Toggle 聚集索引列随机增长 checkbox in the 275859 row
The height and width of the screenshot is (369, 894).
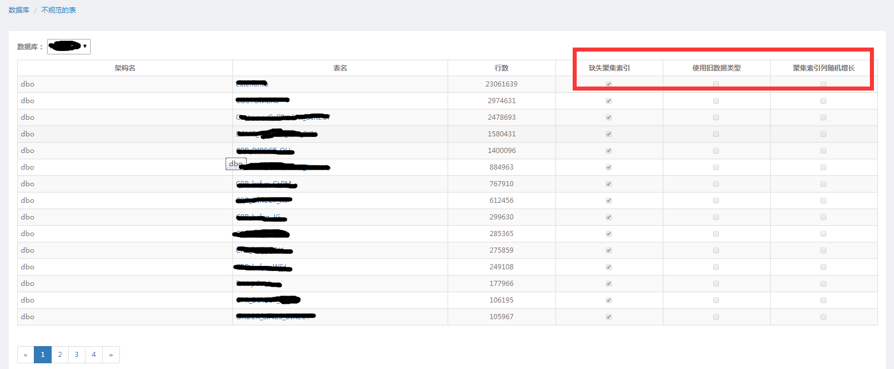[x=823, y=250]
